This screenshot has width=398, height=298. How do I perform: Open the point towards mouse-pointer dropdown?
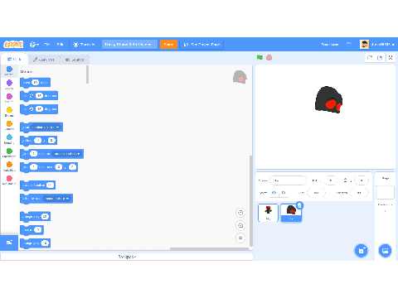pyautogui.click(x=57, y=199)
